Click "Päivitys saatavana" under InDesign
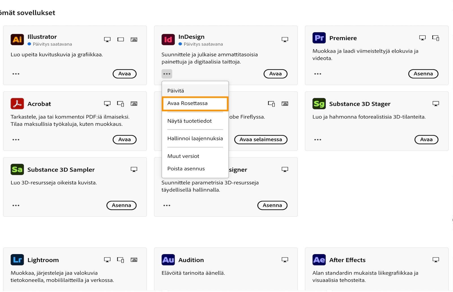Screen dimensions: 453x292 [203, 44]
